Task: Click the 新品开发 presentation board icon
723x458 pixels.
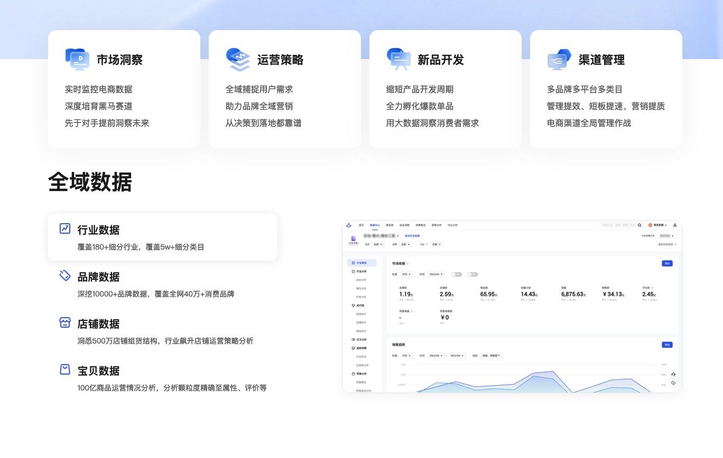Action: pyautogui.click(x=398, y=59)
